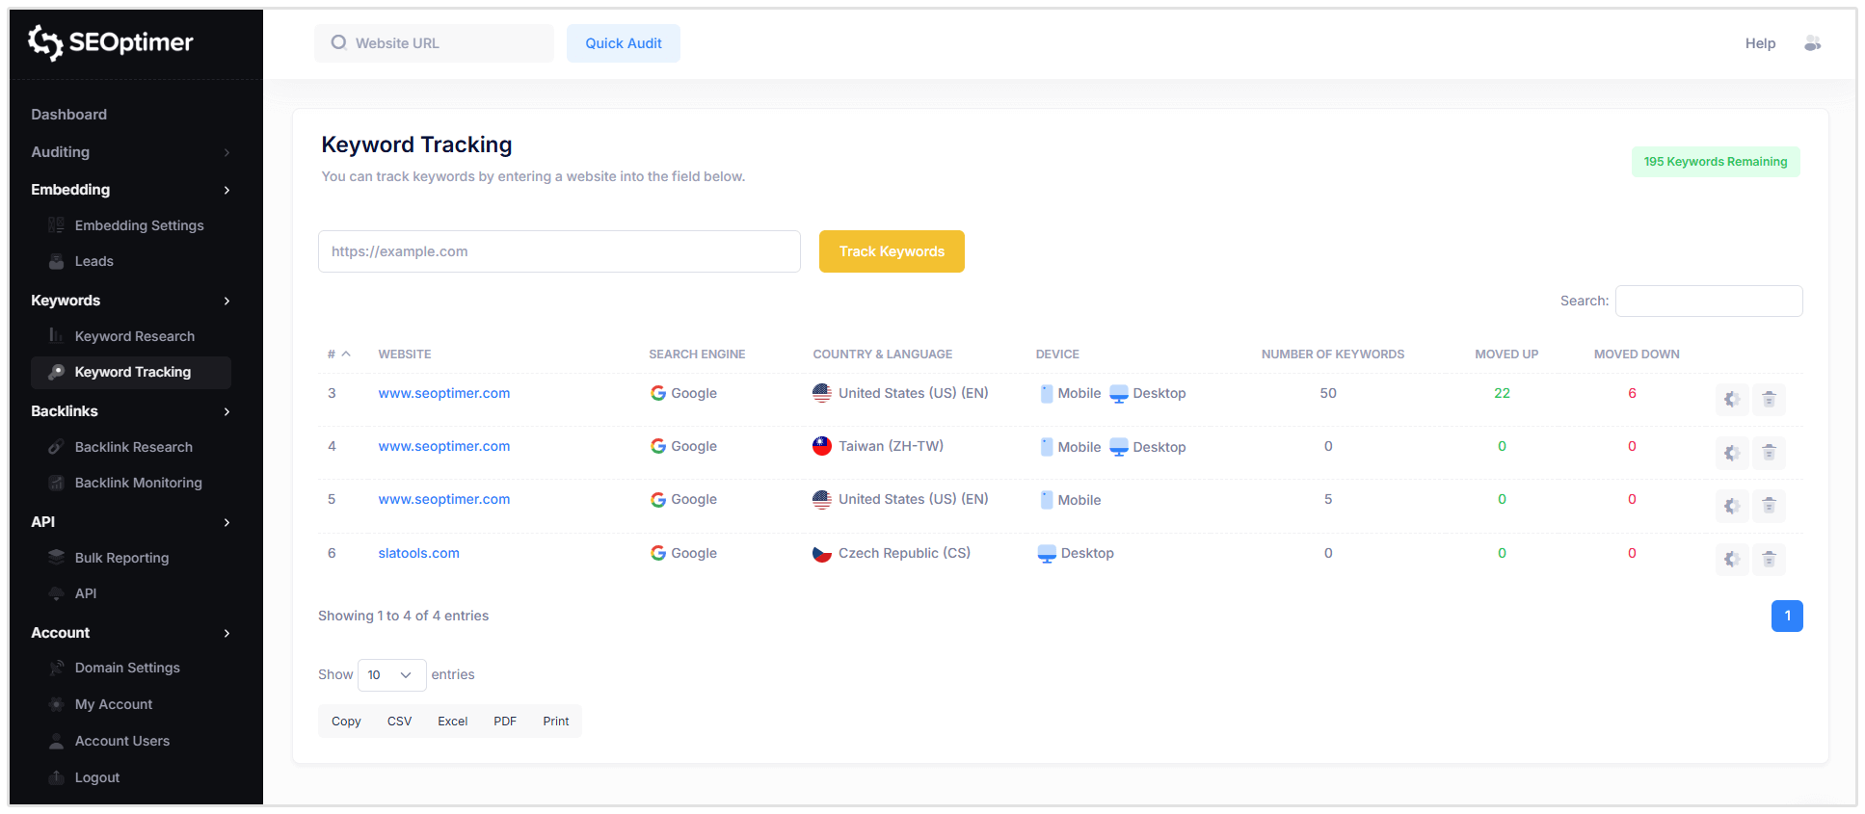Open settings gear for Taiwan row
This screenshot has height=814, width=1865.
1732,453
